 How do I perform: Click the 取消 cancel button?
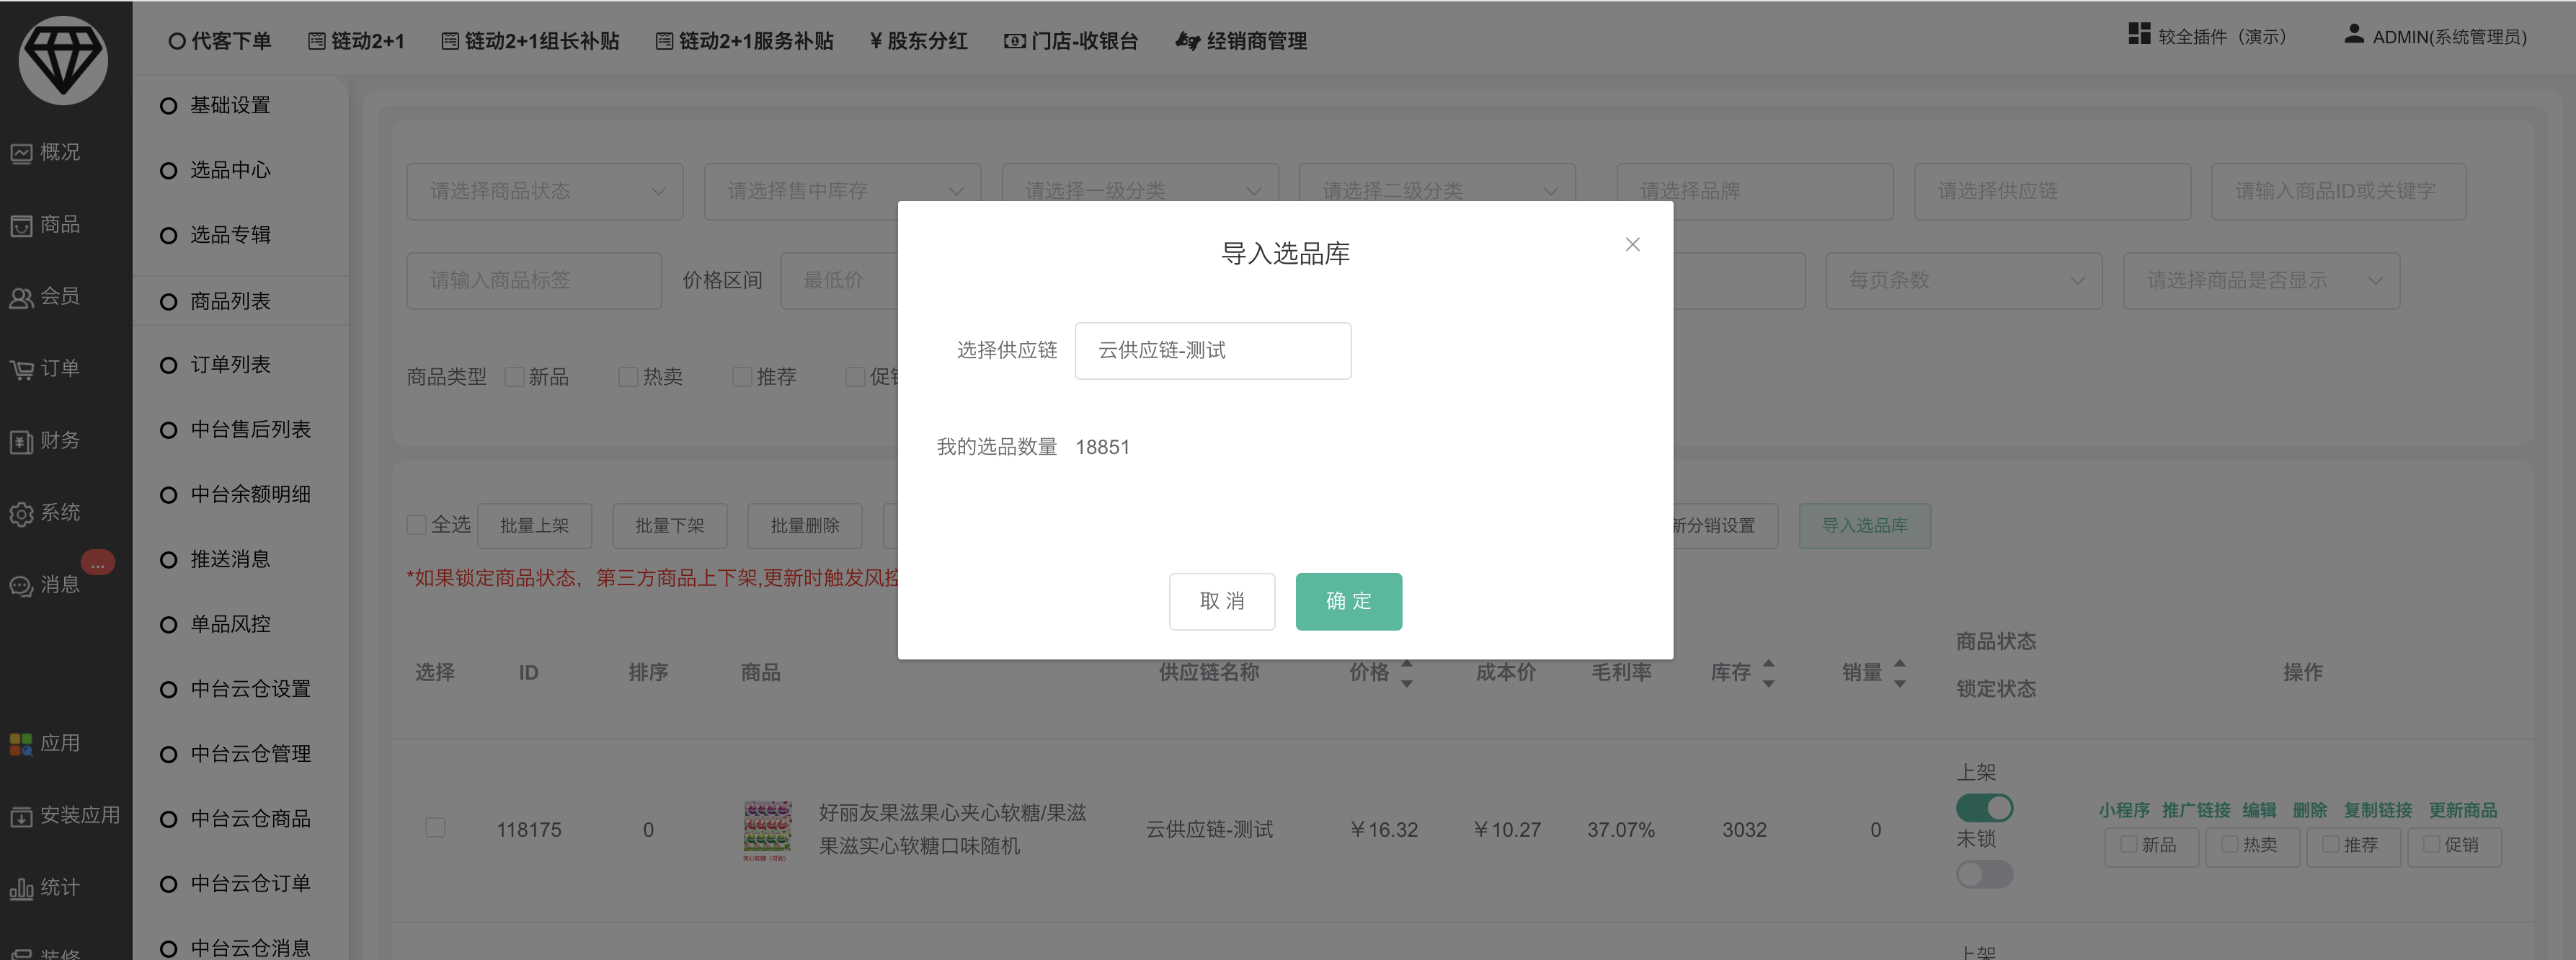1221,601
